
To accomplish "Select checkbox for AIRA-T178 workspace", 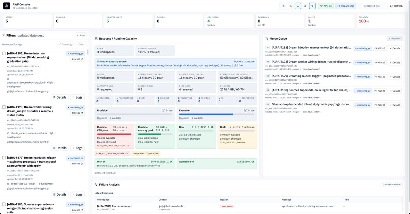I will 4,107.
